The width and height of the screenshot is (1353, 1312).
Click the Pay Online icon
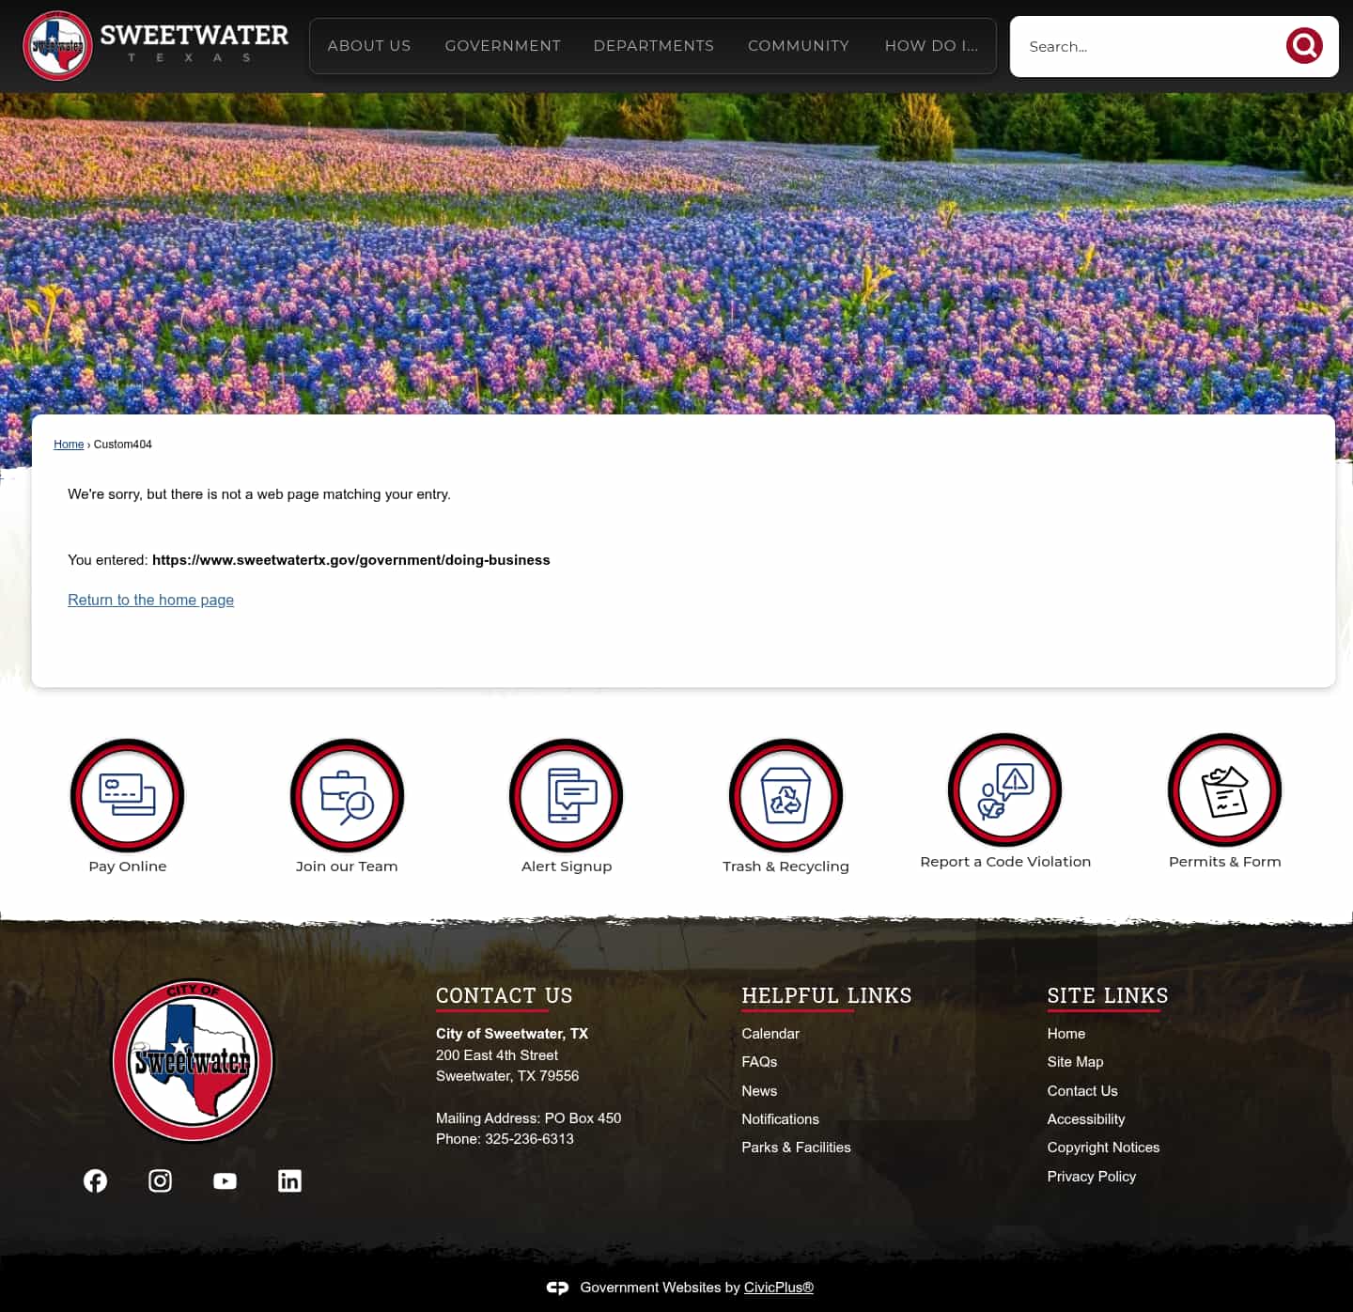click(x=127, y=795)
